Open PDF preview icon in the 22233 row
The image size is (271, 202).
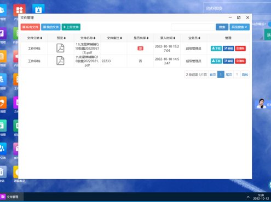click(x=60, y=61)
